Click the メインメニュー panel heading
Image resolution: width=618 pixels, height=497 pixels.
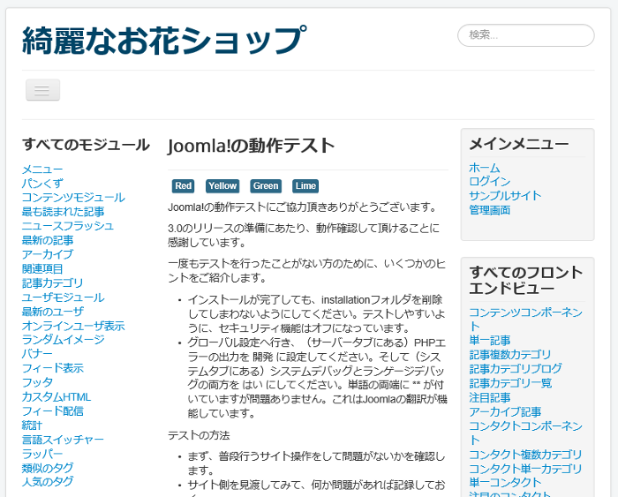click(x=519, y=144)
